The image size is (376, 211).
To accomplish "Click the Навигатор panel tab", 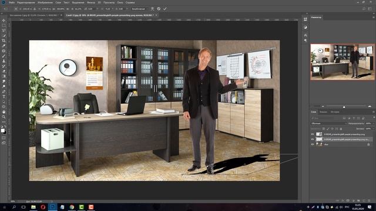I will [316, 17].
